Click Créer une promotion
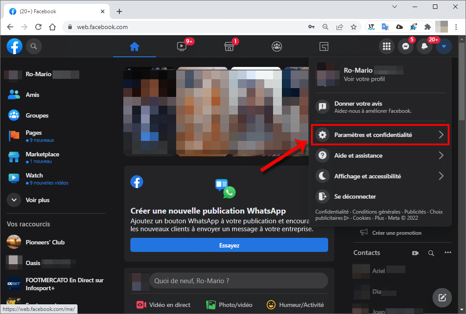 click(x=391, y=233)
